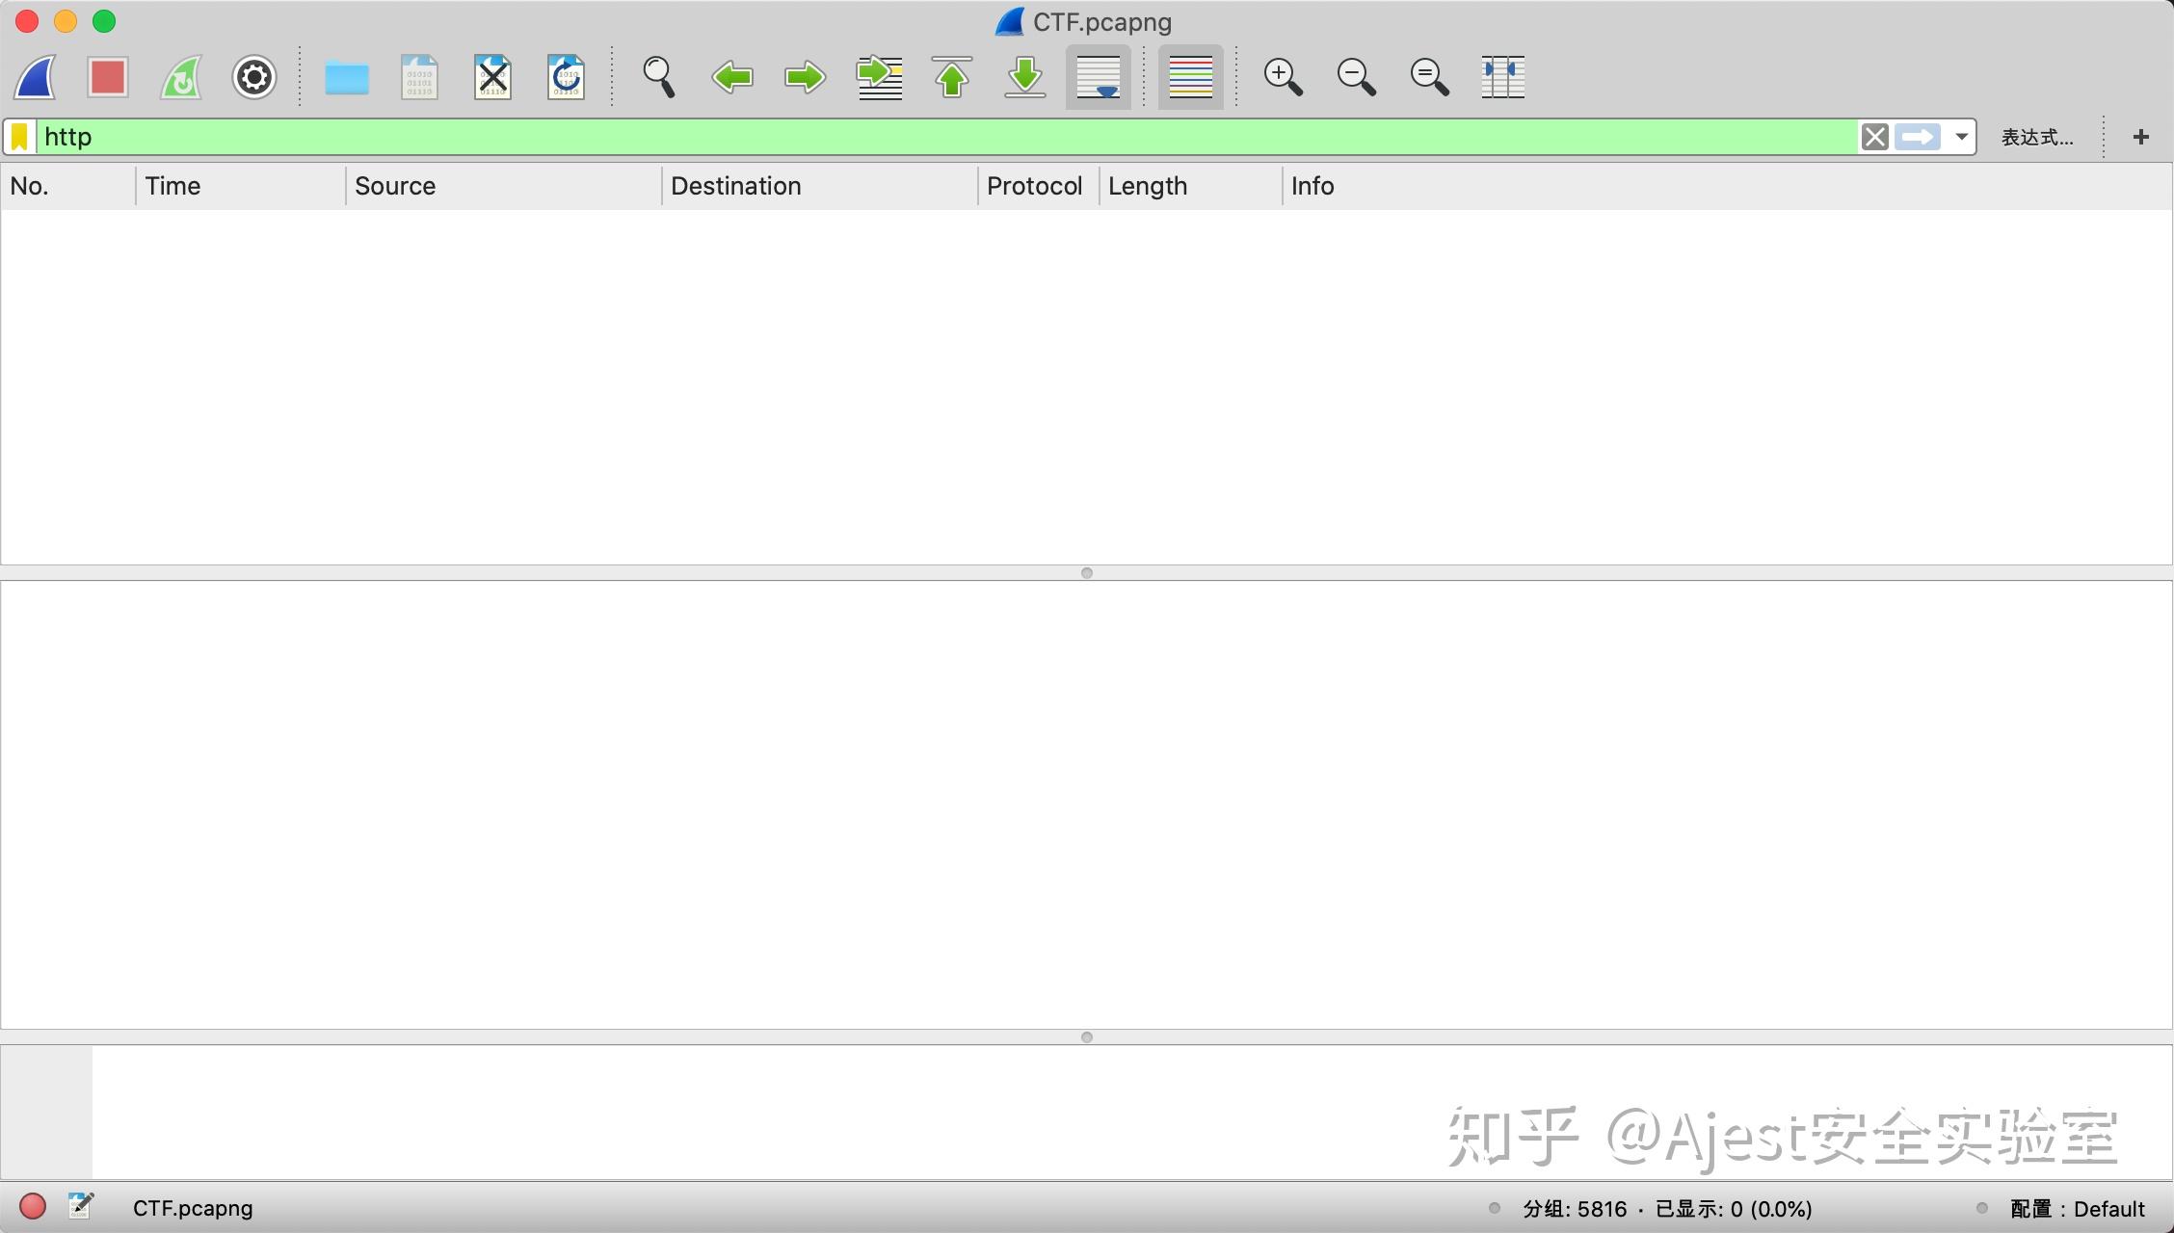2174x1233 pixels.
Task: Open filter bookmarks yellow icon
Action: pyautogui.click(x=19, y=137)
